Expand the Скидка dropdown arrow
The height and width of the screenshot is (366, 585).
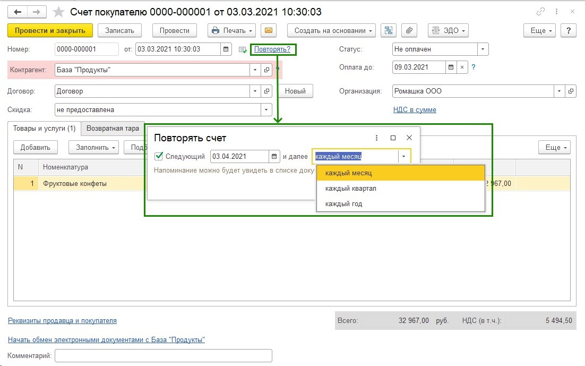[266, 110]
